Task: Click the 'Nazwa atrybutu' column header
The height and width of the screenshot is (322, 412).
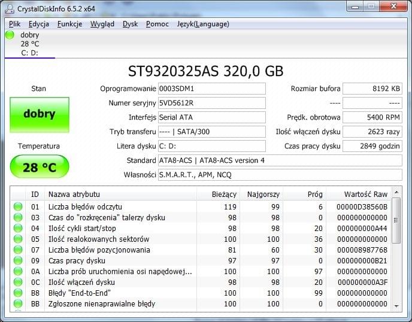Action: 120,195
